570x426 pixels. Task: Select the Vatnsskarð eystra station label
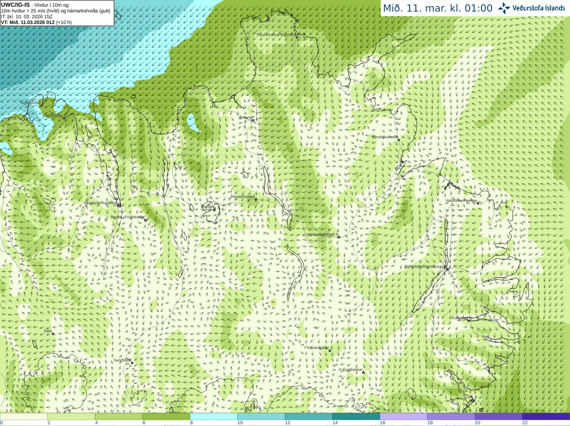coord(461,201)
